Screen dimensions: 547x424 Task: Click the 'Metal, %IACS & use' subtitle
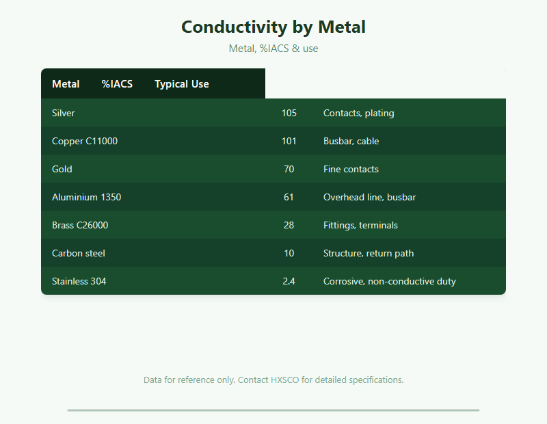(x=273, y=48)
